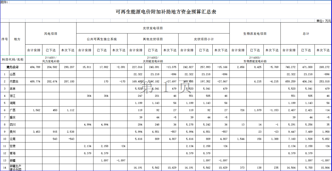Click the value 7,160

tap(292, 139)
